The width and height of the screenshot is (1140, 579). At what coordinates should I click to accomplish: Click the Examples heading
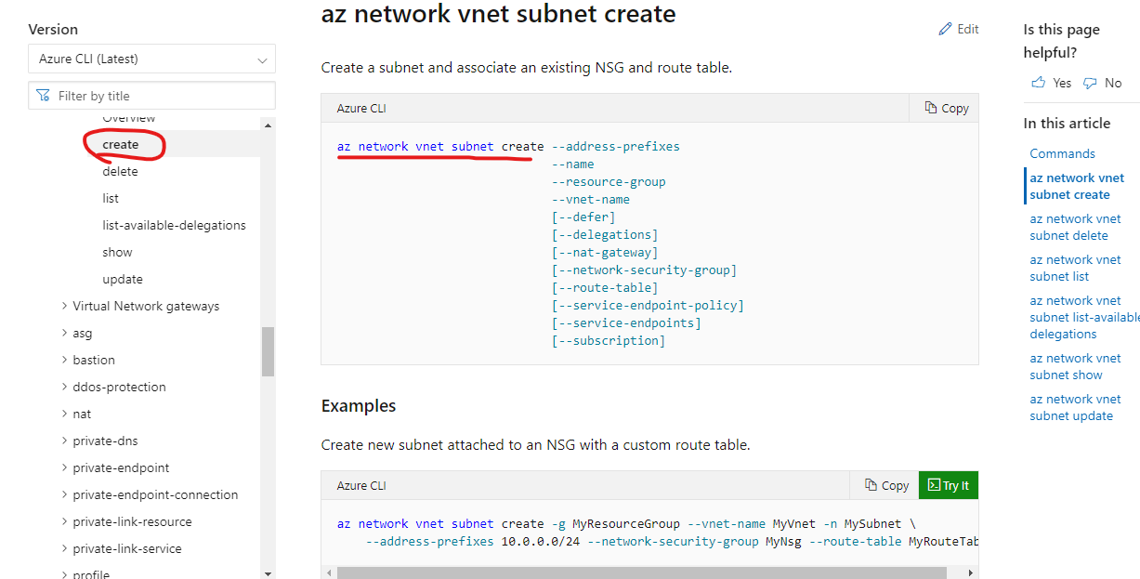tap(359, 406)
